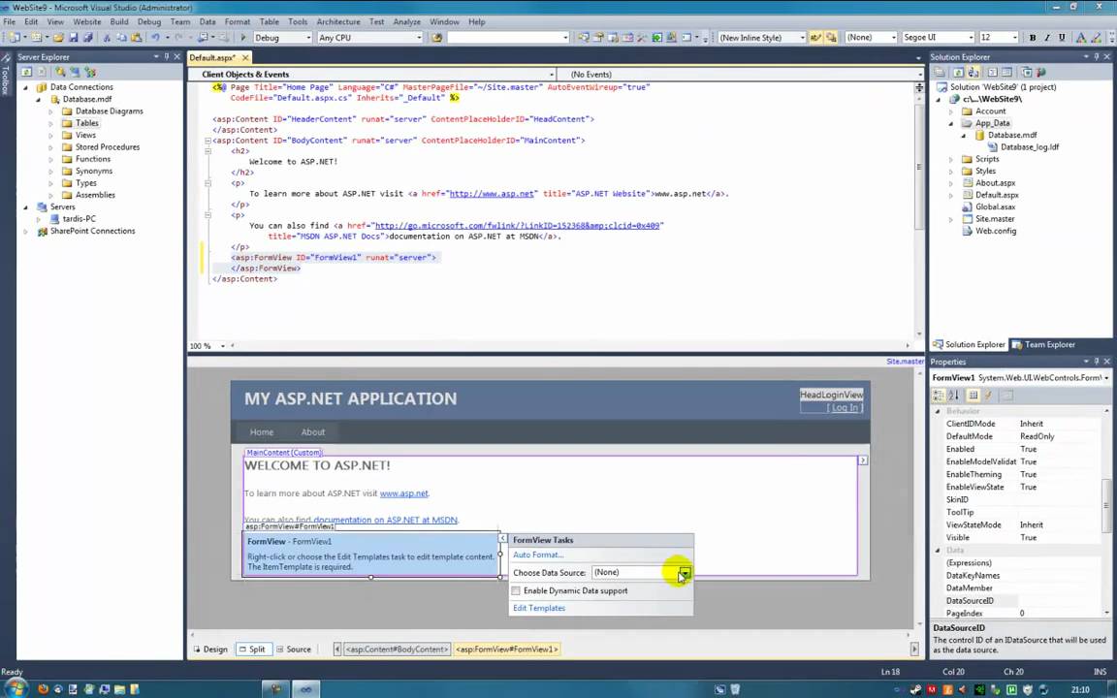The width and height of the screenshot is (1117, 698).
Task: Switch to Split view
Action: point(252,650)
